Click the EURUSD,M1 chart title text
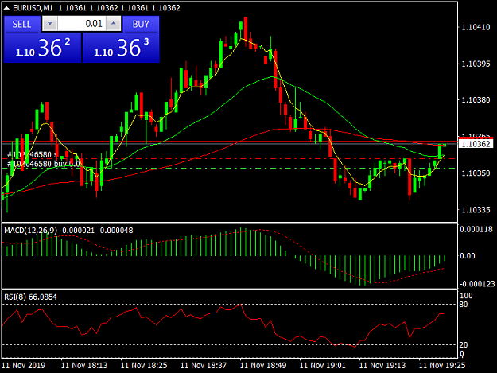Screen dimensions: 497x373 33,8
